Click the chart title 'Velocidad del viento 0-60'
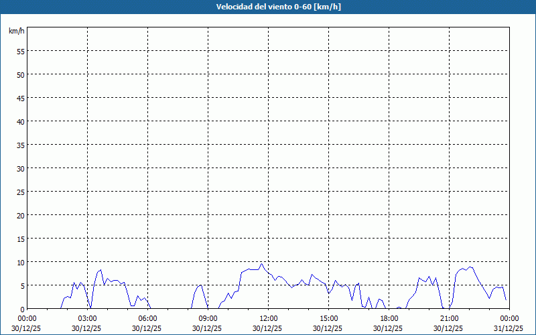This screenshot has height=335, width=536. (x=268, y=7)
